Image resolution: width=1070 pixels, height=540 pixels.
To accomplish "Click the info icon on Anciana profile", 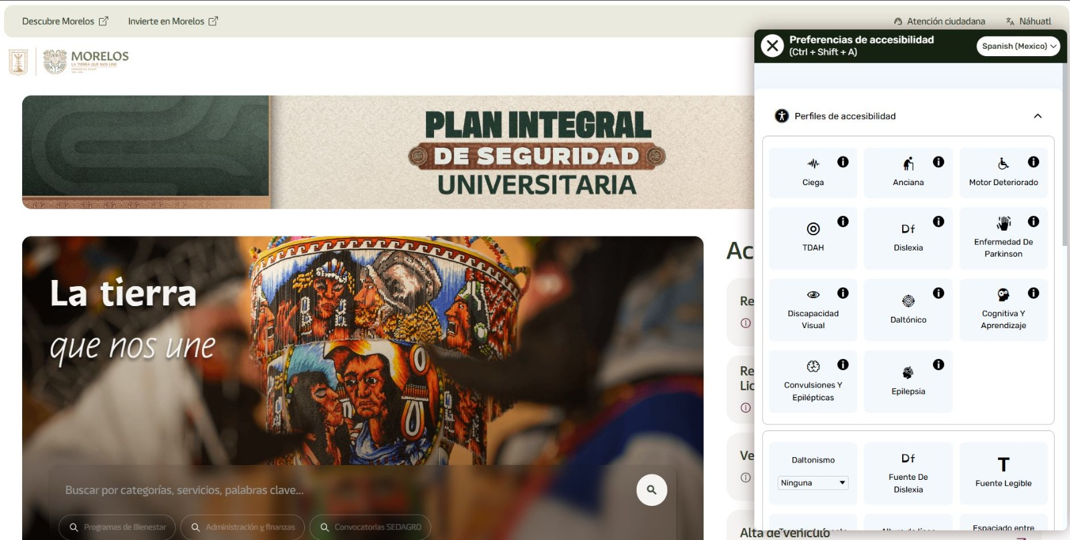I will [x=938, y=162].
